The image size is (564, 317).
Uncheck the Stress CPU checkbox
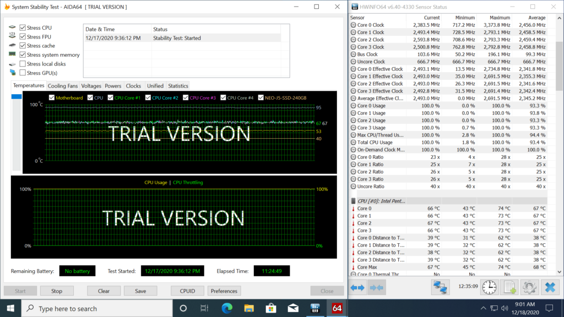pos(23,28)
